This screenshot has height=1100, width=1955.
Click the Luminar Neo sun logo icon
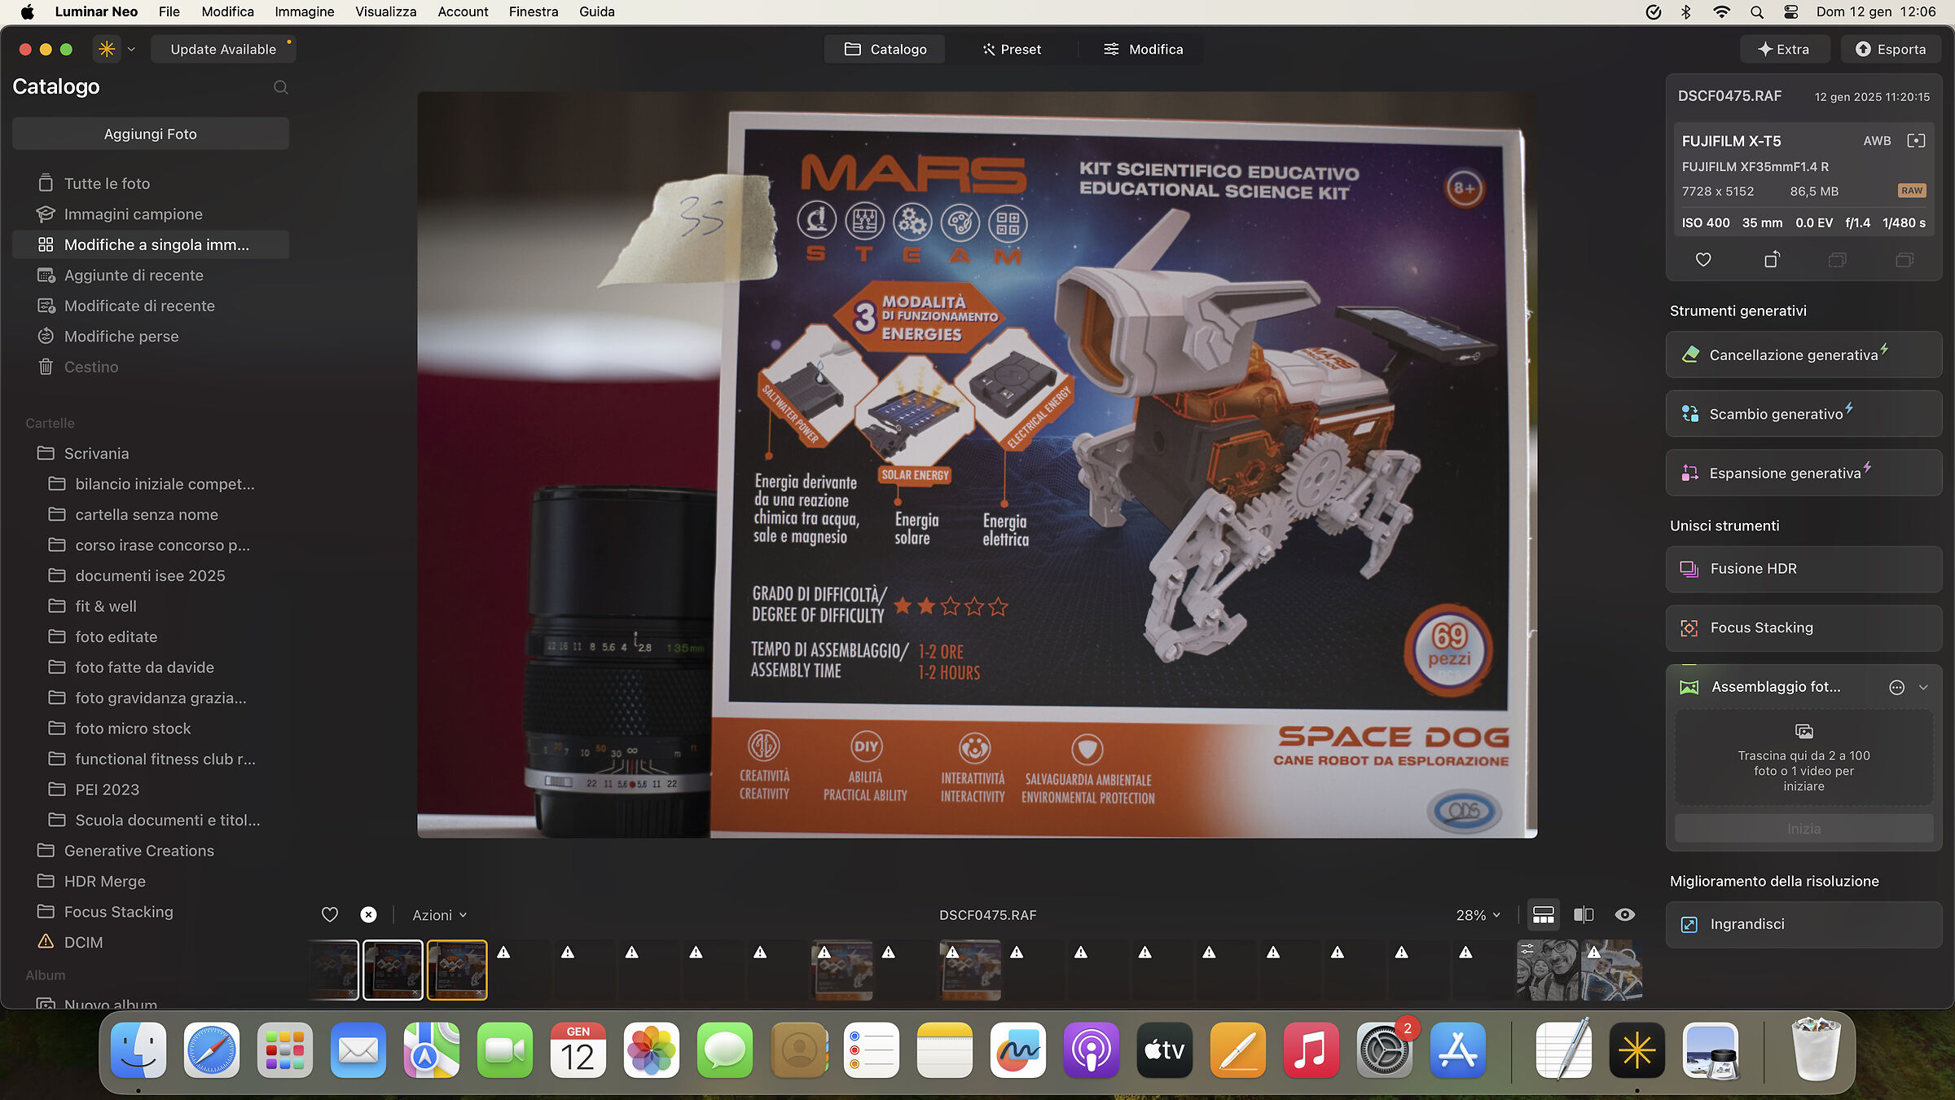click(107, 49)
